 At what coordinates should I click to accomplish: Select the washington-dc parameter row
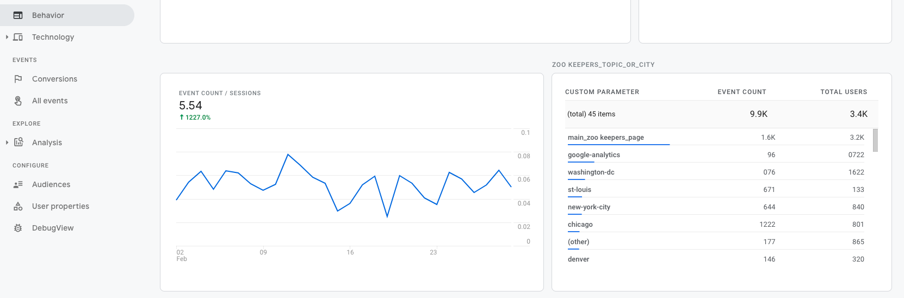click(x=718, y=172)
